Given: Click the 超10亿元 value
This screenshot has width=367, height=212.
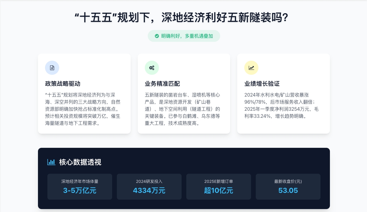Looking at the screenshot, I should (x=219, y=191).
